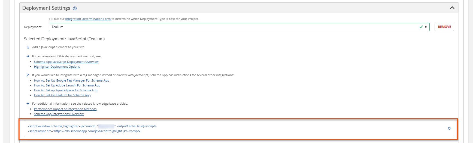Click the info icon beside Add a JavaScript element
The width and height of the screenshot is (473, 143).
click(x=28, y=47)
